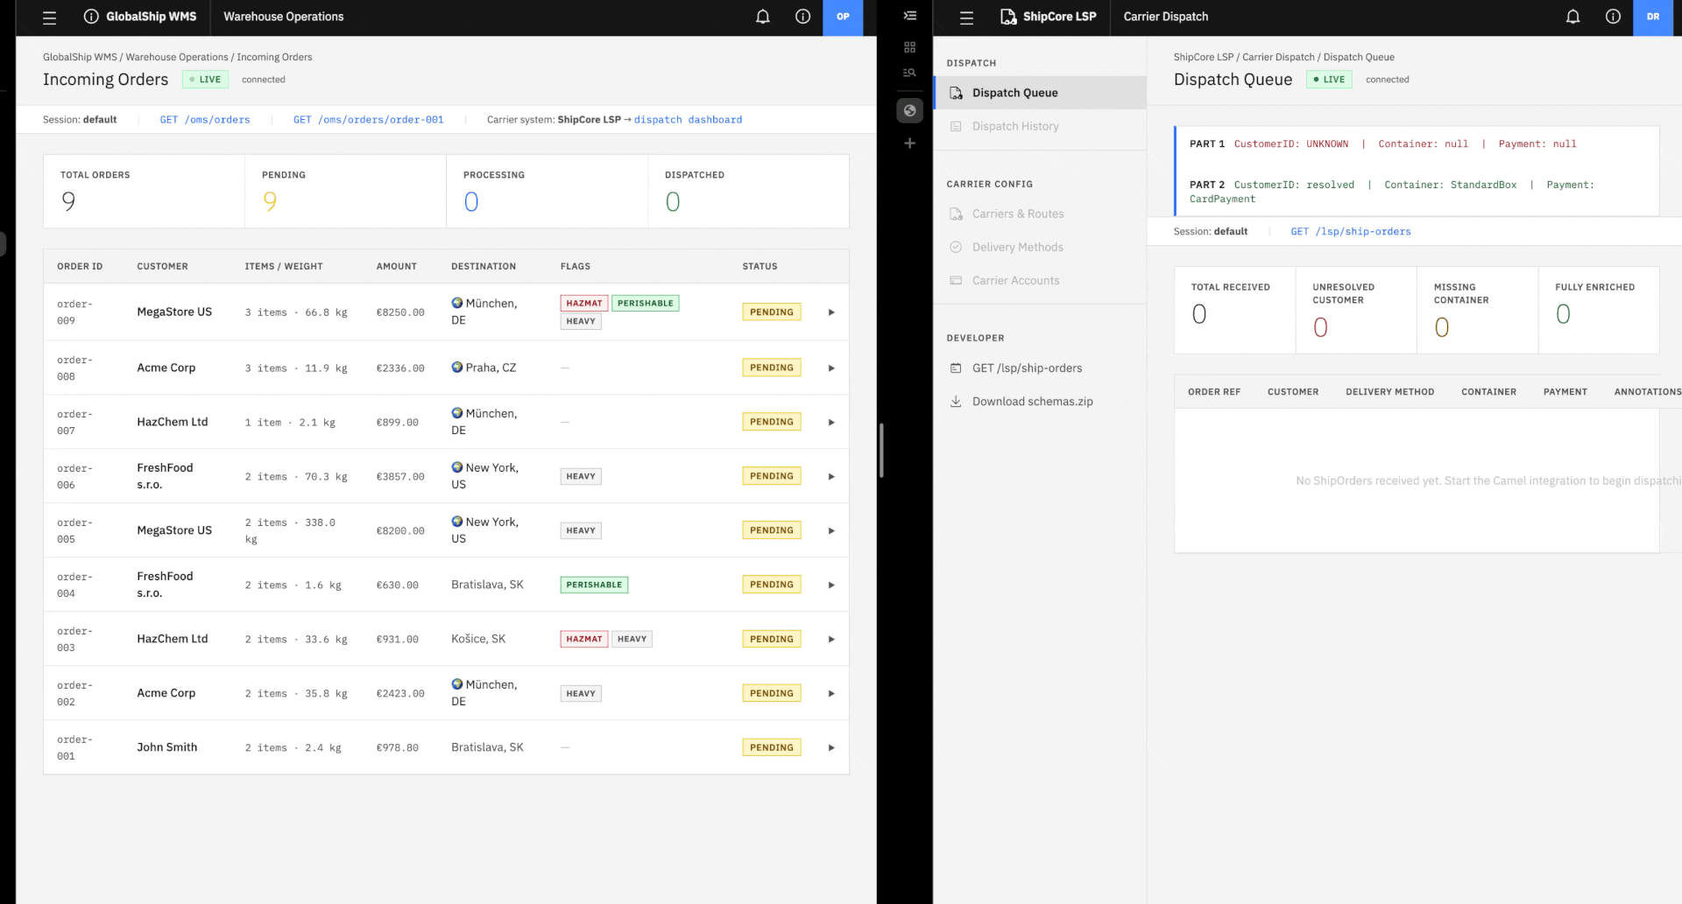Viewport: 1682px width, 904px height.
Task: Click the Pending stat card
Action: [x=345, y=192]
